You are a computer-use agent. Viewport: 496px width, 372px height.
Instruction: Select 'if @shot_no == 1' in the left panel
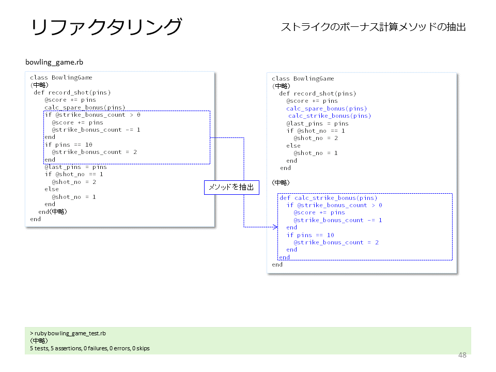point(74,174)
